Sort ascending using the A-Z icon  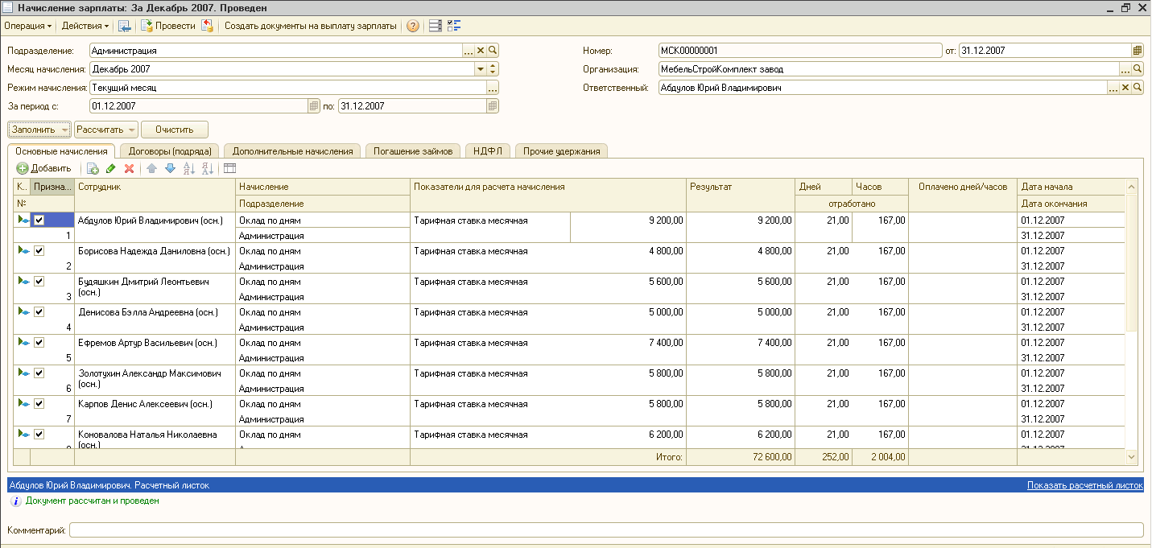pos(189,169)
